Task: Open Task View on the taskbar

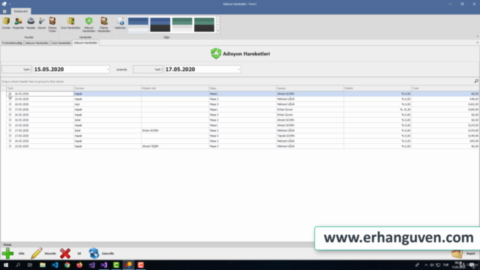Action: pos(30,265)
